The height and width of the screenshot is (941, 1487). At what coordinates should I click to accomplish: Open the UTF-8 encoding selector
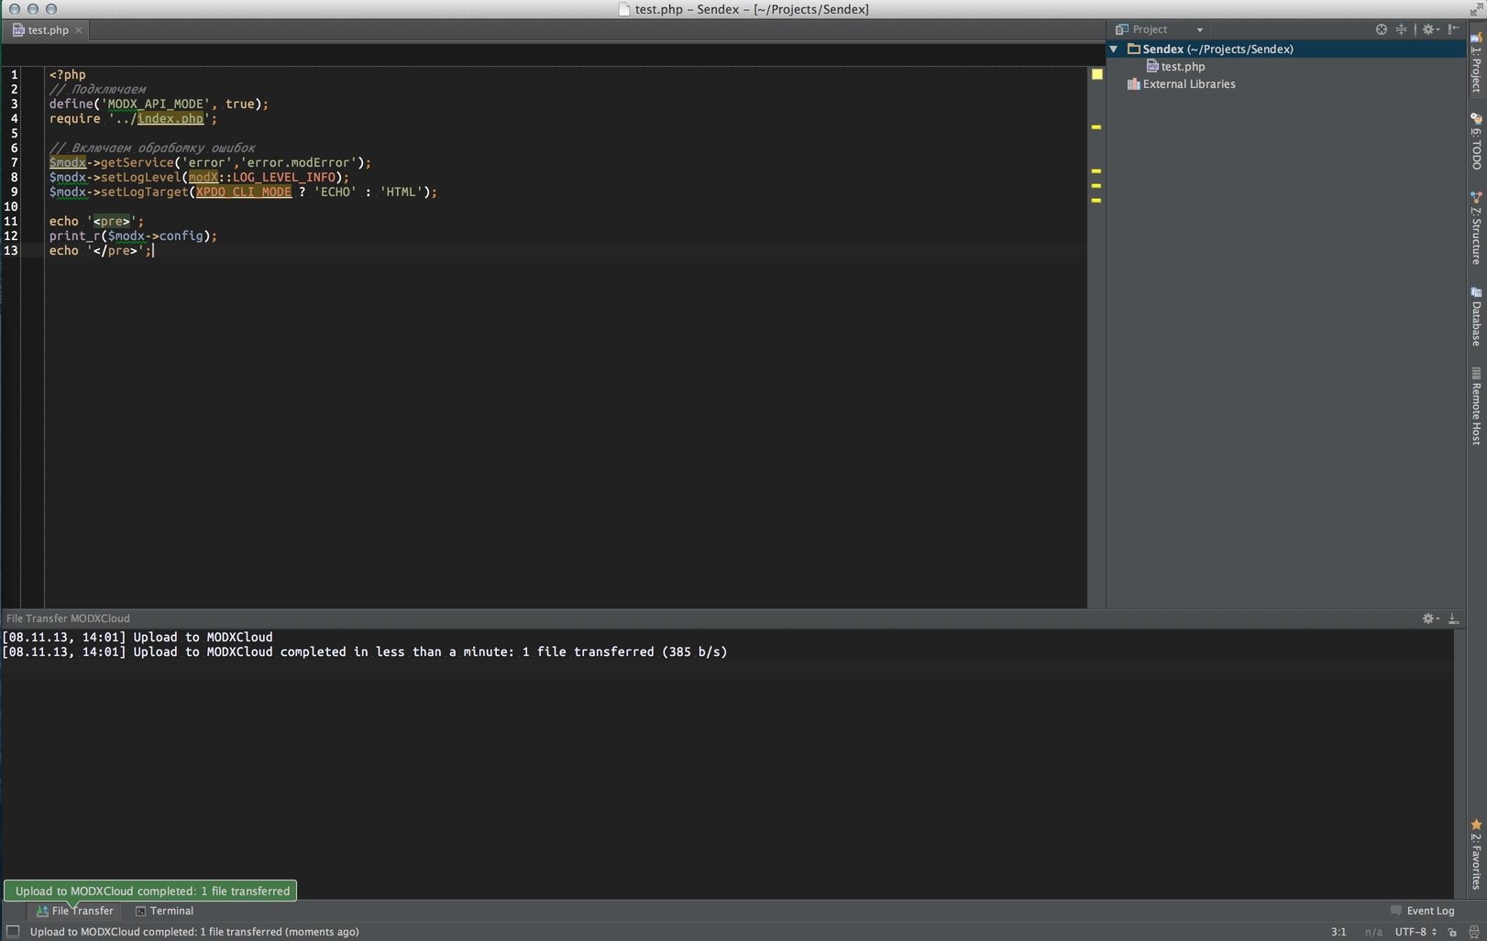point(1415,932)
